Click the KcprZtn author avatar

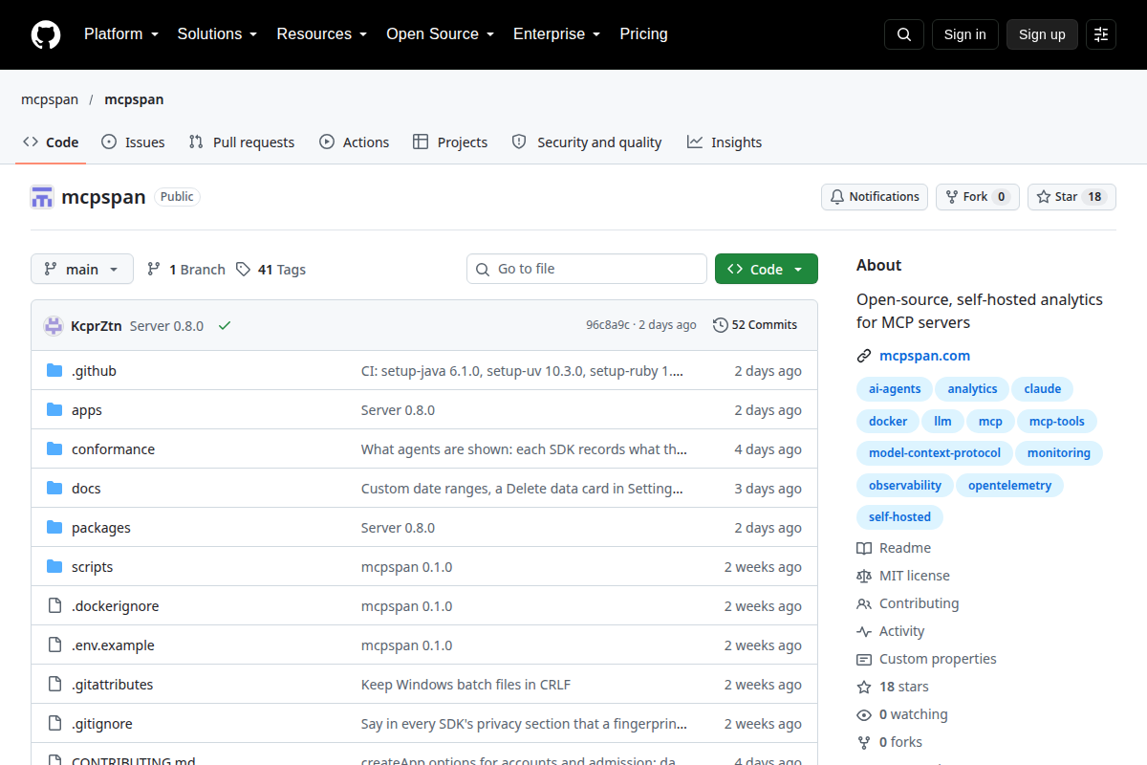point(54,325)
